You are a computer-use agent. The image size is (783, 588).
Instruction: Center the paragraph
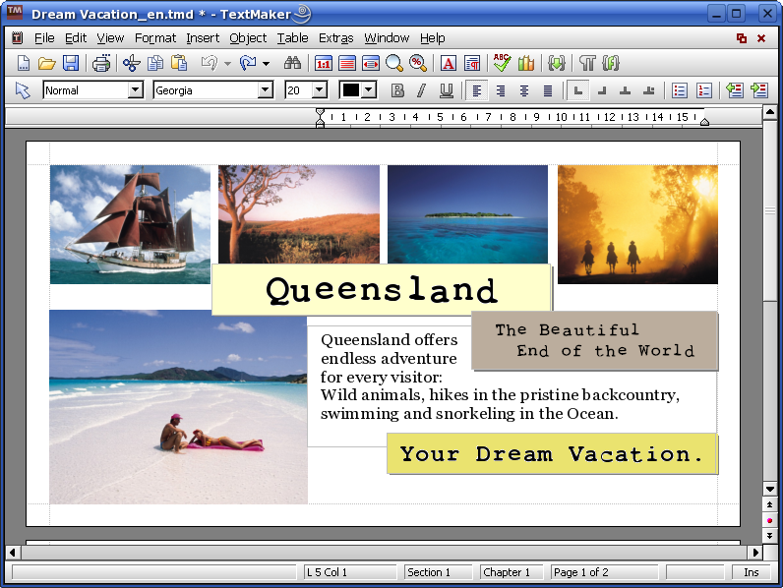[x=524, y=90]
